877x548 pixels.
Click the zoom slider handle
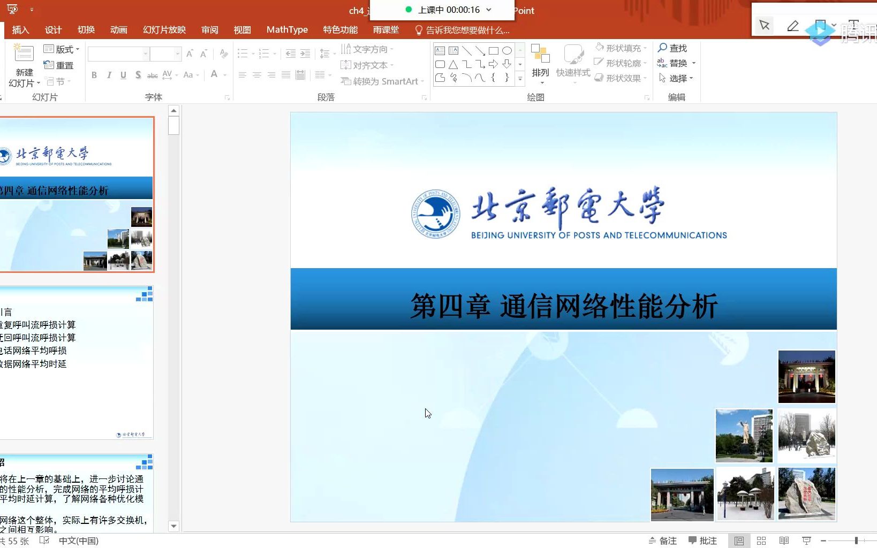856,541
